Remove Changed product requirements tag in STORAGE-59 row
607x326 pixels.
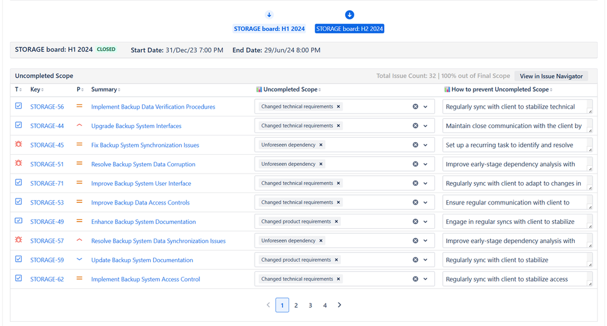tap(337, 259)
